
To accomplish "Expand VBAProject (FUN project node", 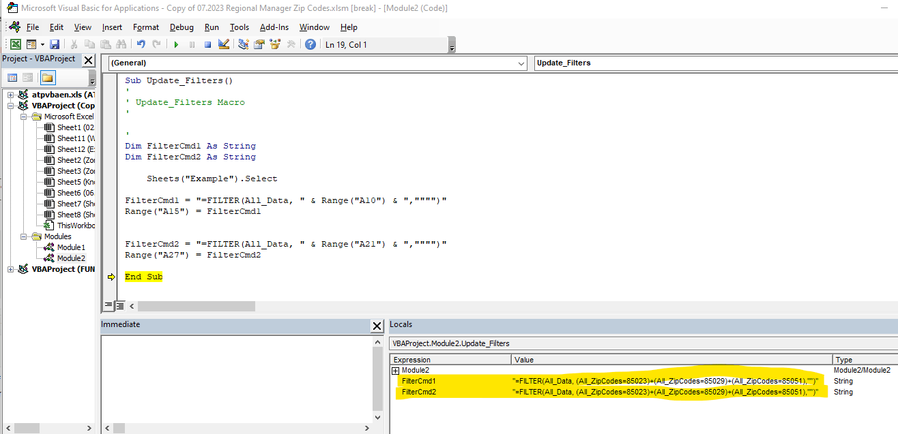I will (x=11, y=269).
